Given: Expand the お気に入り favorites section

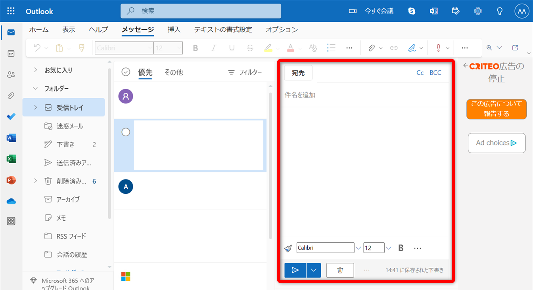Looking at the screenshot, I should pos(36,70).
